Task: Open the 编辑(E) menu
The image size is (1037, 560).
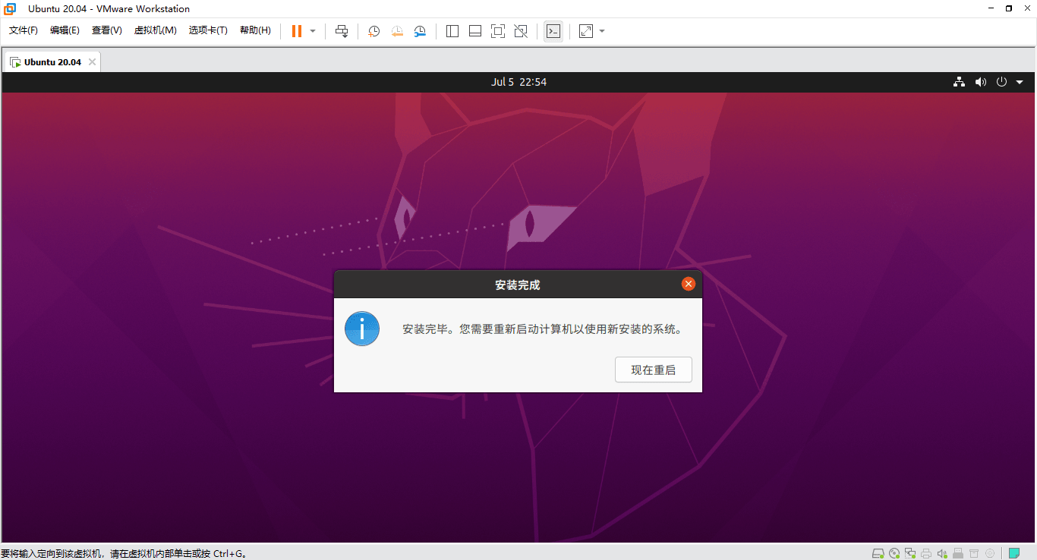Action: pyautogui.click(x=65, y=30)
